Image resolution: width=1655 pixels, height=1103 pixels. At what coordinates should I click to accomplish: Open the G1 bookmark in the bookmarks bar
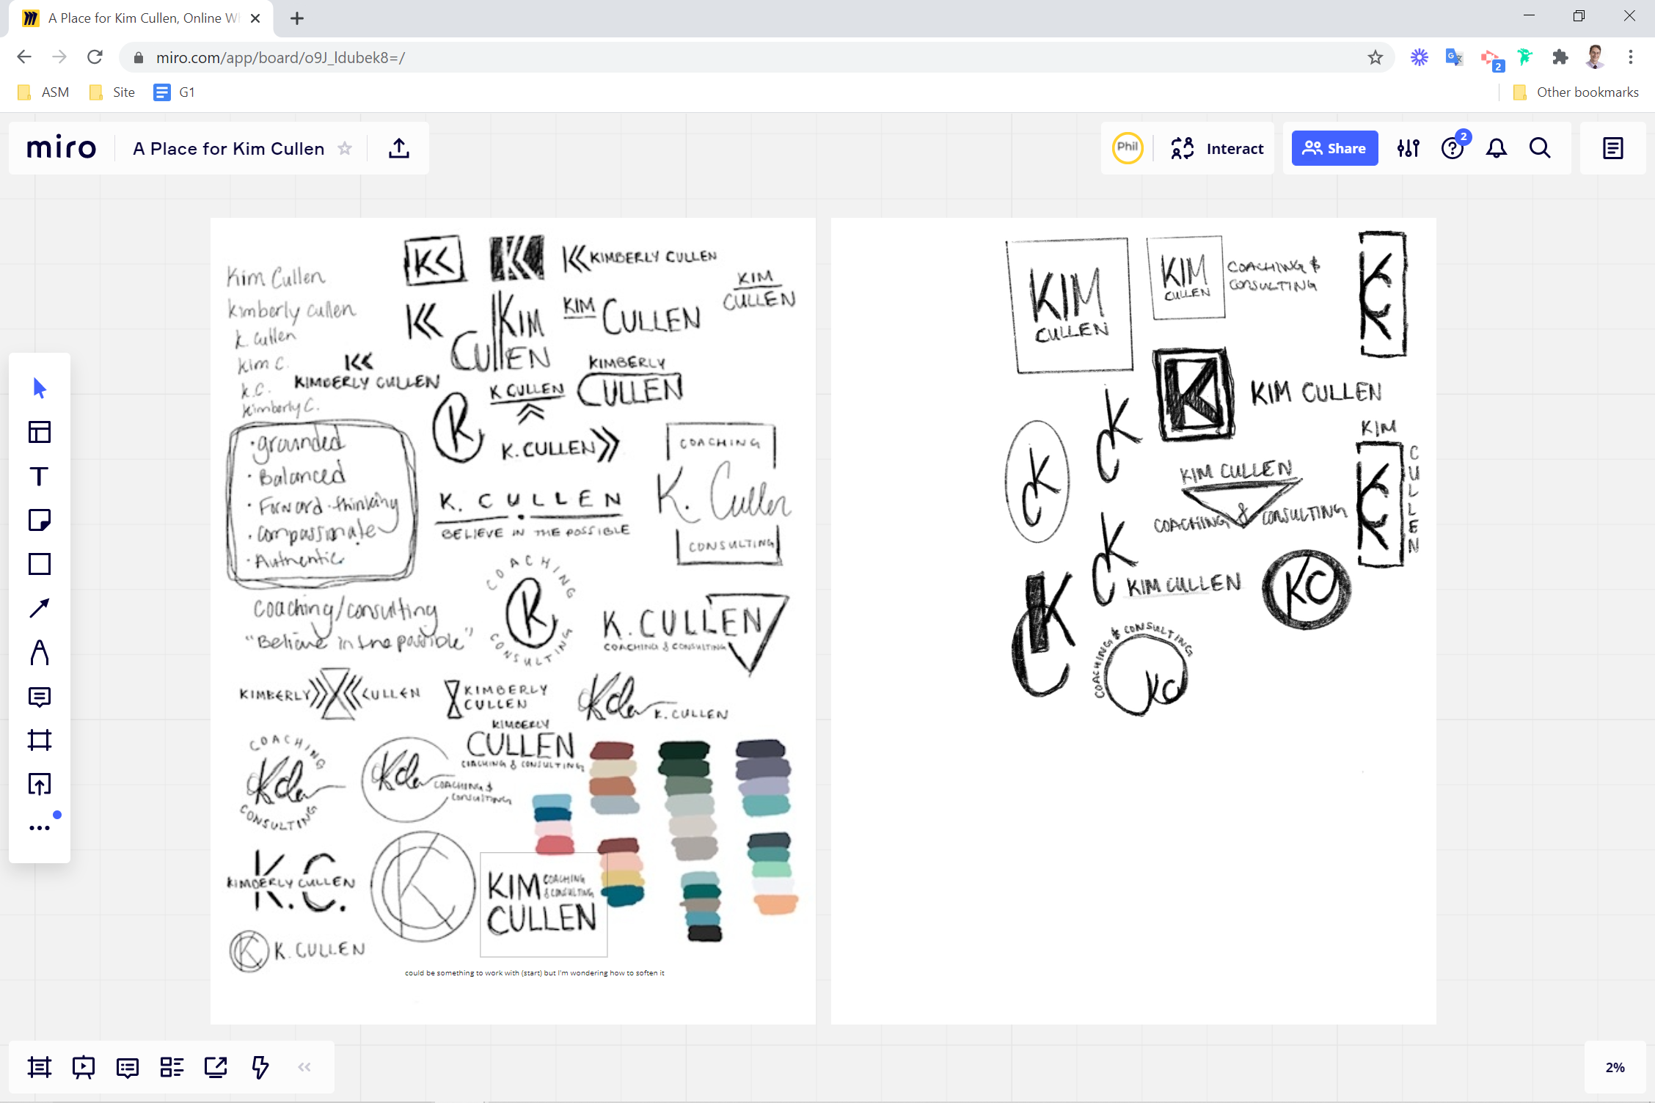click(x=174, y=92)
